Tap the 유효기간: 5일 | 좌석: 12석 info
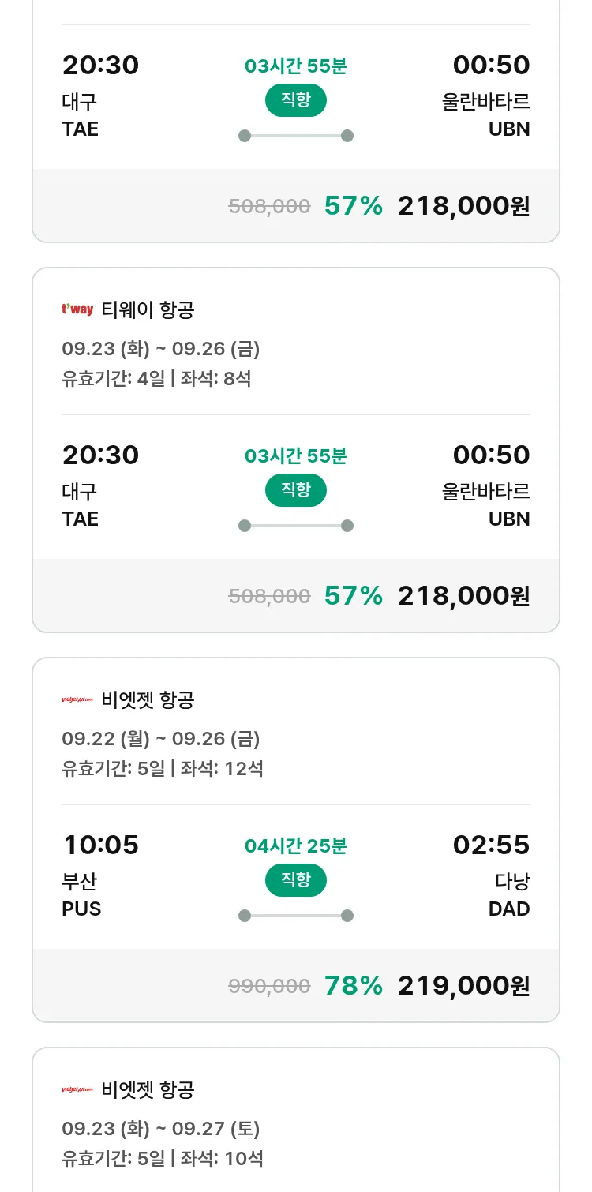 click(x=163, y=768)
